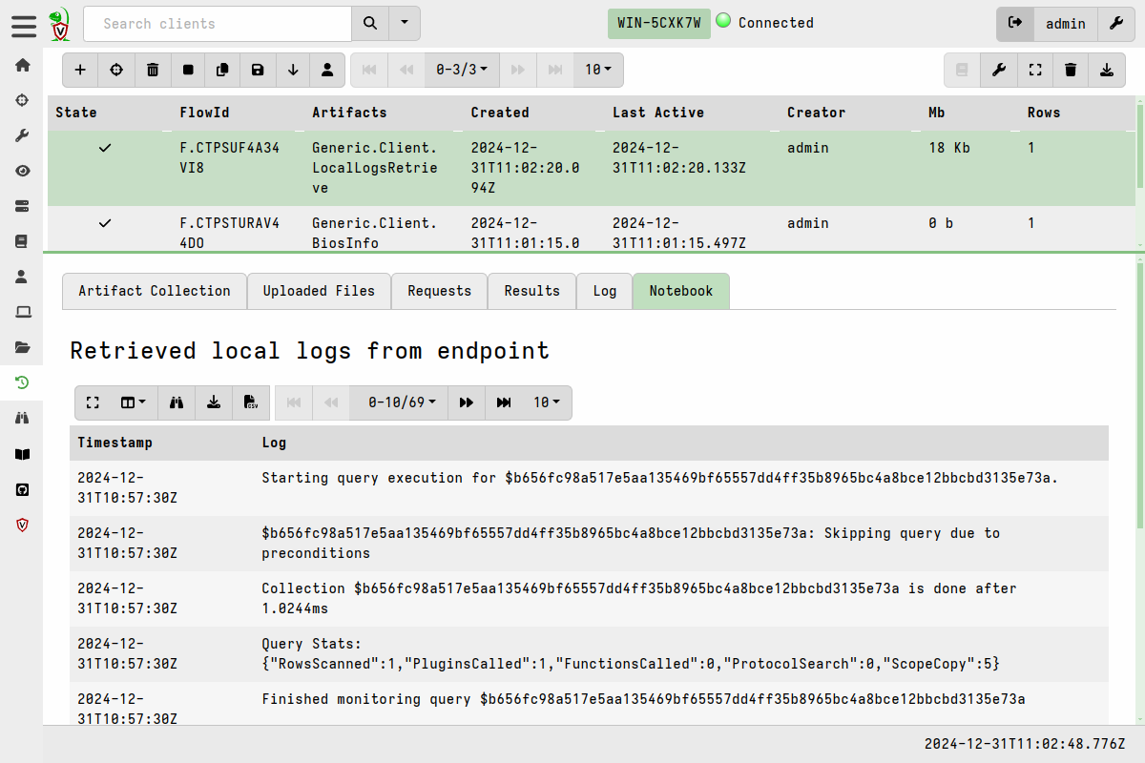This screenshot has width=1145, height=763.
Task: Expand the notebook table to fullscreen
Action: [x=93, y=402]
